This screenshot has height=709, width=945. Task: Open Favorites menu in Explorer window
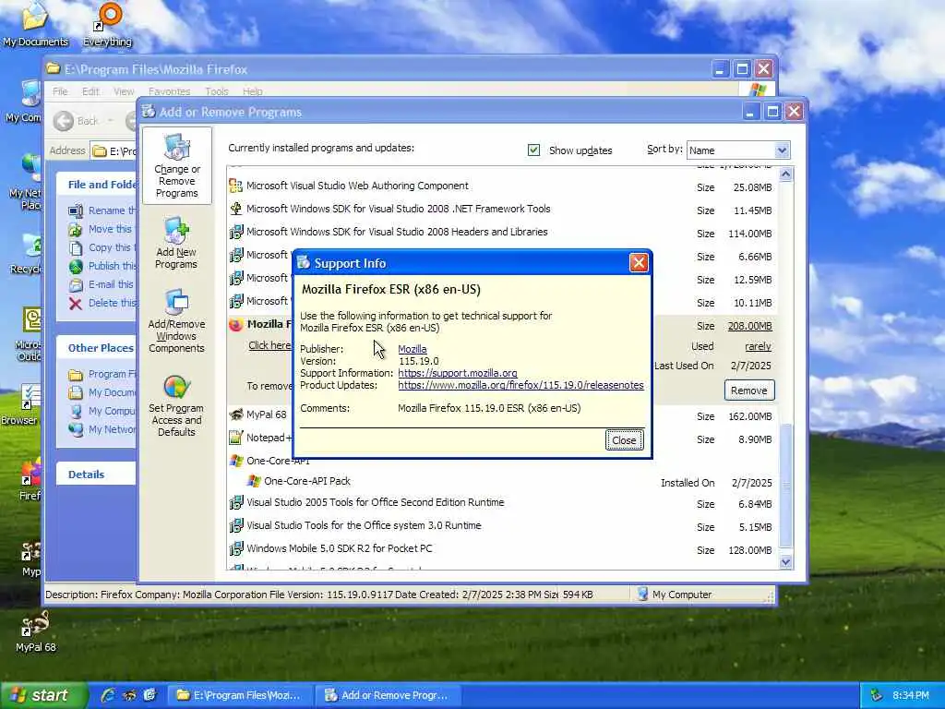(170, 91)
